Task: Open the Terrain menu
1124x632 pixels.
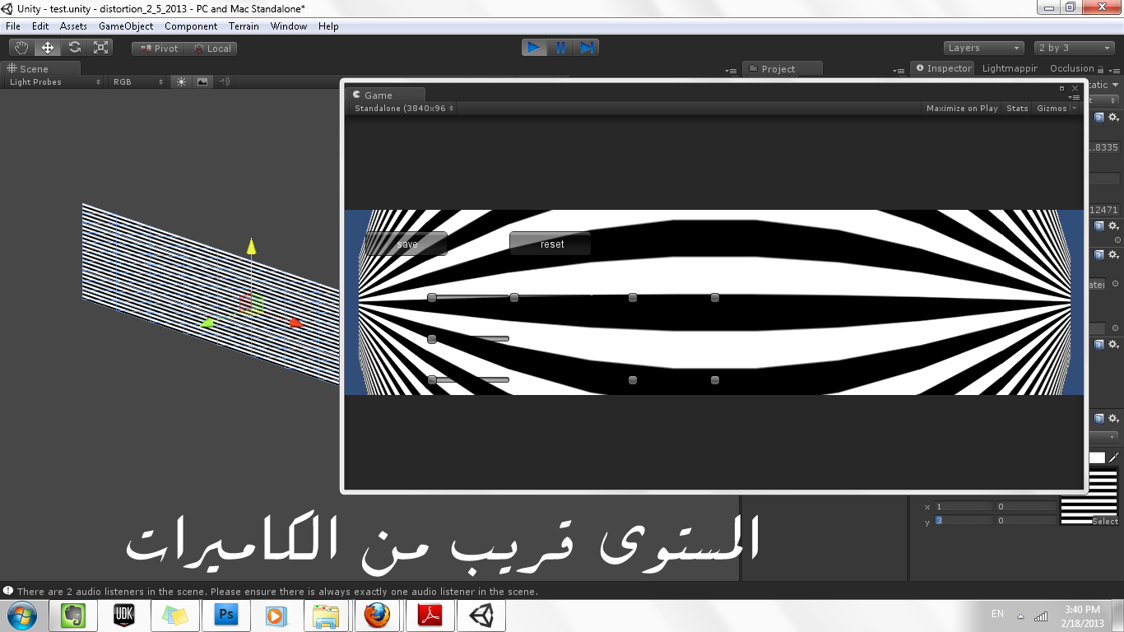Action: coord(244,26)
